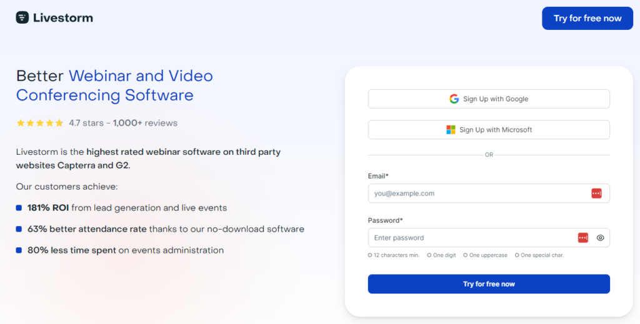Focus the Enter password field

pyautogui.click(x=489, y=238)
